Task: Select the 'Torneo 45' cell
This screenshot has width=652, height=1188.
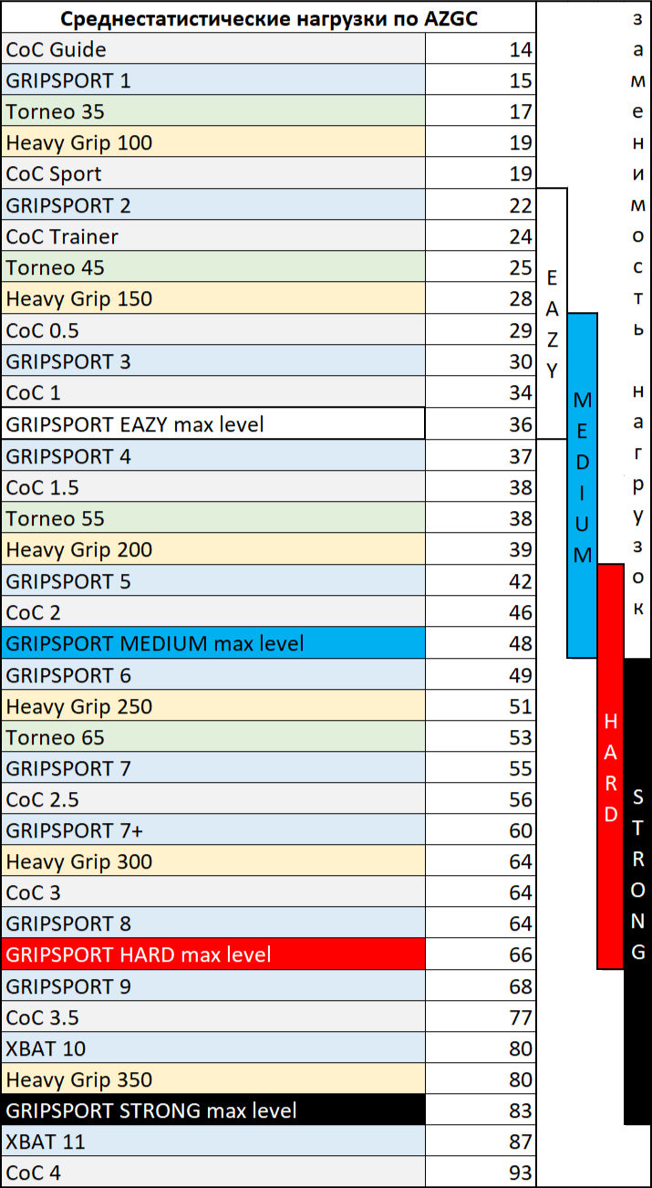Action: point(213,267)
